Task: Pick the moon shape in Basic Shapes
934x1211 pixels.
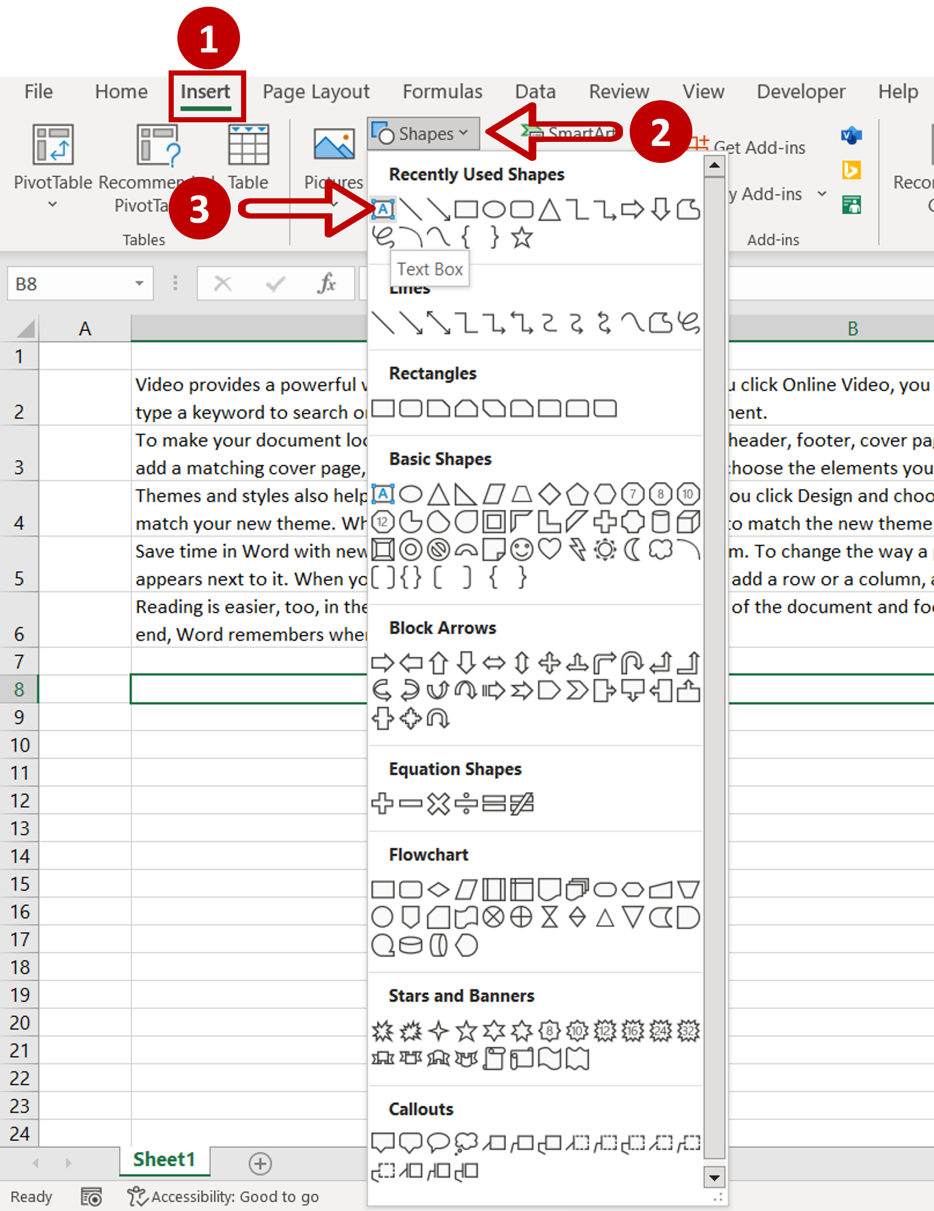Action: tap(633, 549)
